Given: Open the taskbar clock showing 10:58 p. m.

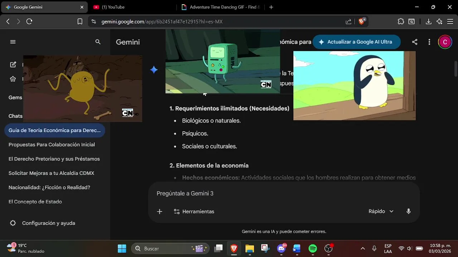Looking at the screenshot, I should (x=440, y=248).
